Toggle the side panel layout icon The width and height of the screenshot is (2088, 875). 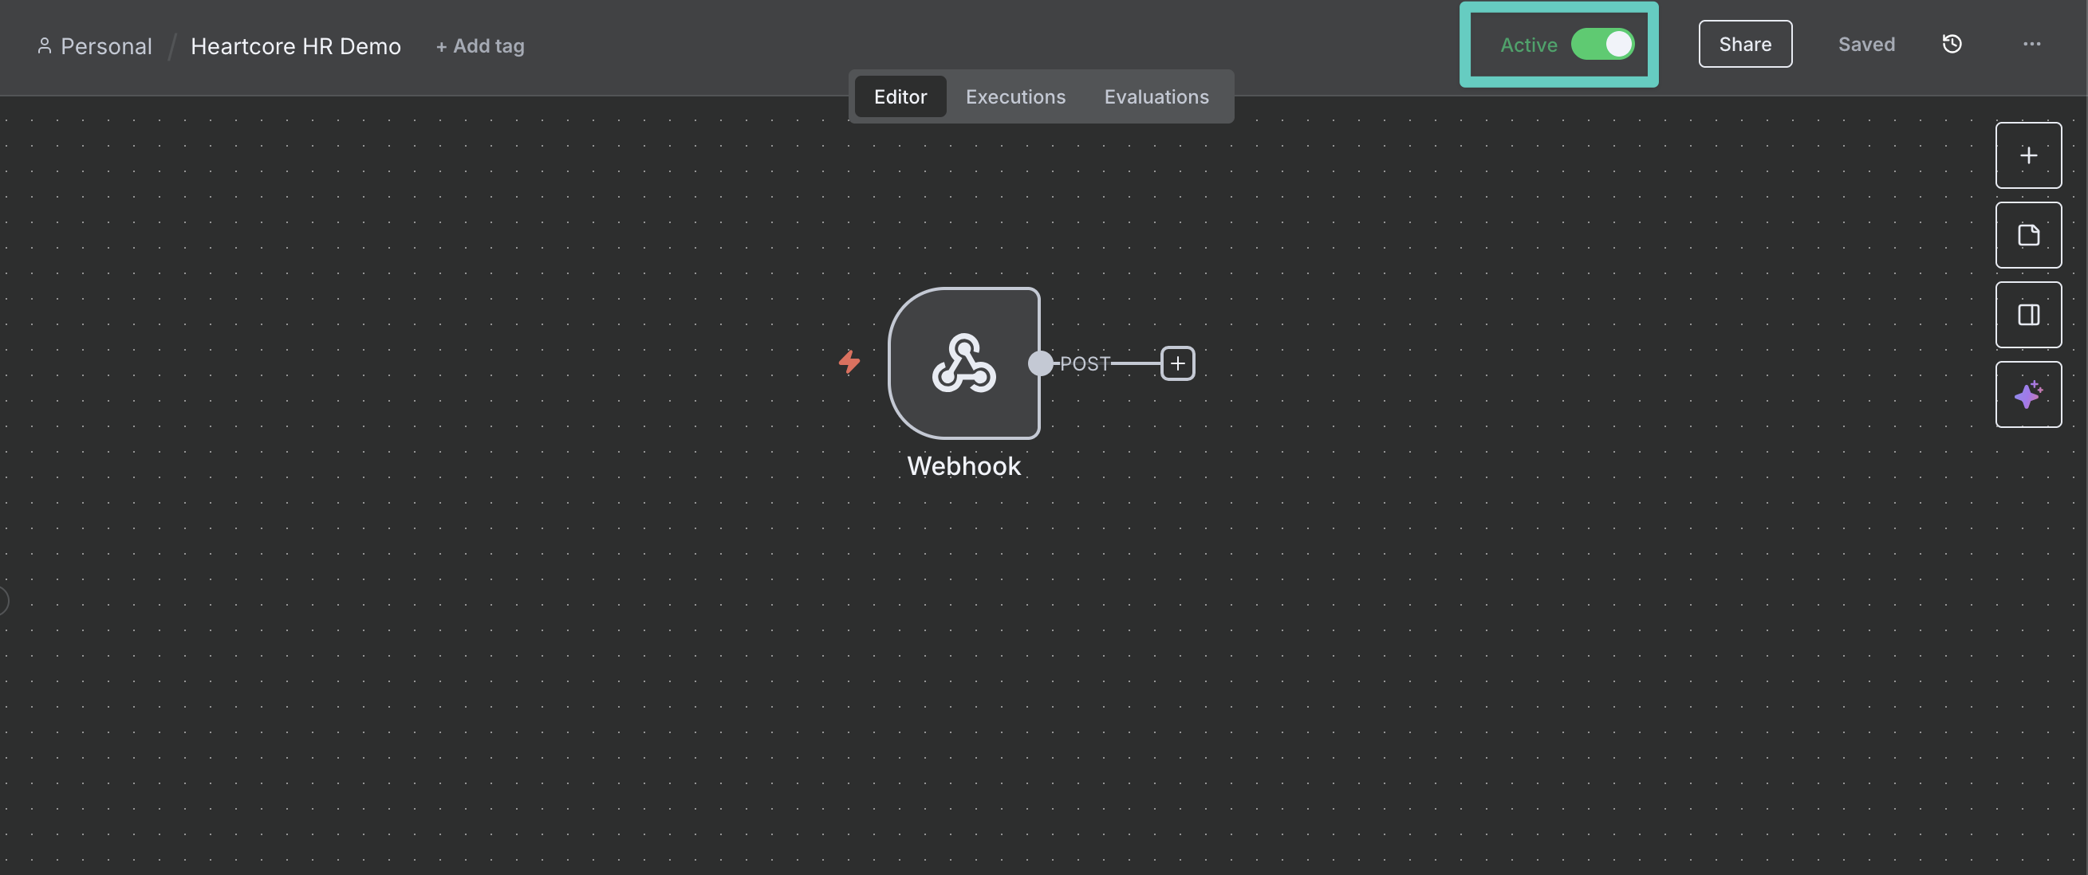(2027, 314)
